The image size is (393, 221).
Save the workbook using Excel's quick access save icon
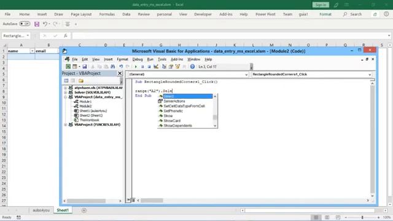pyautogui.click(x=37, y=24)
